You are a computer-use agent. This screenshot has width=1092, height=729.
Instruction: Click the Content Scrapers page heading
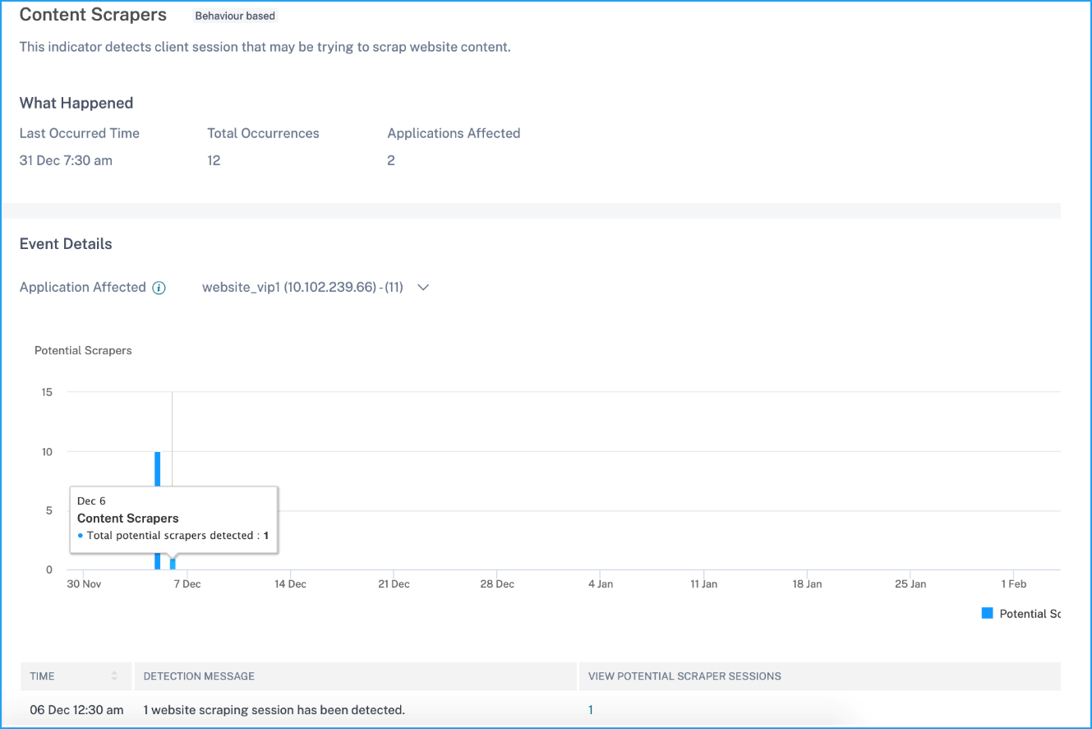coord(93,15)
